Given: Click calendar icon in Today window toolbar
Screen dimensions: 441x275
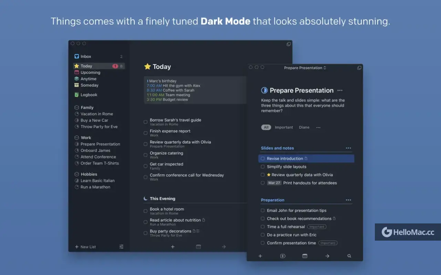Looking at the screenshot, I should tap(198, 247).
